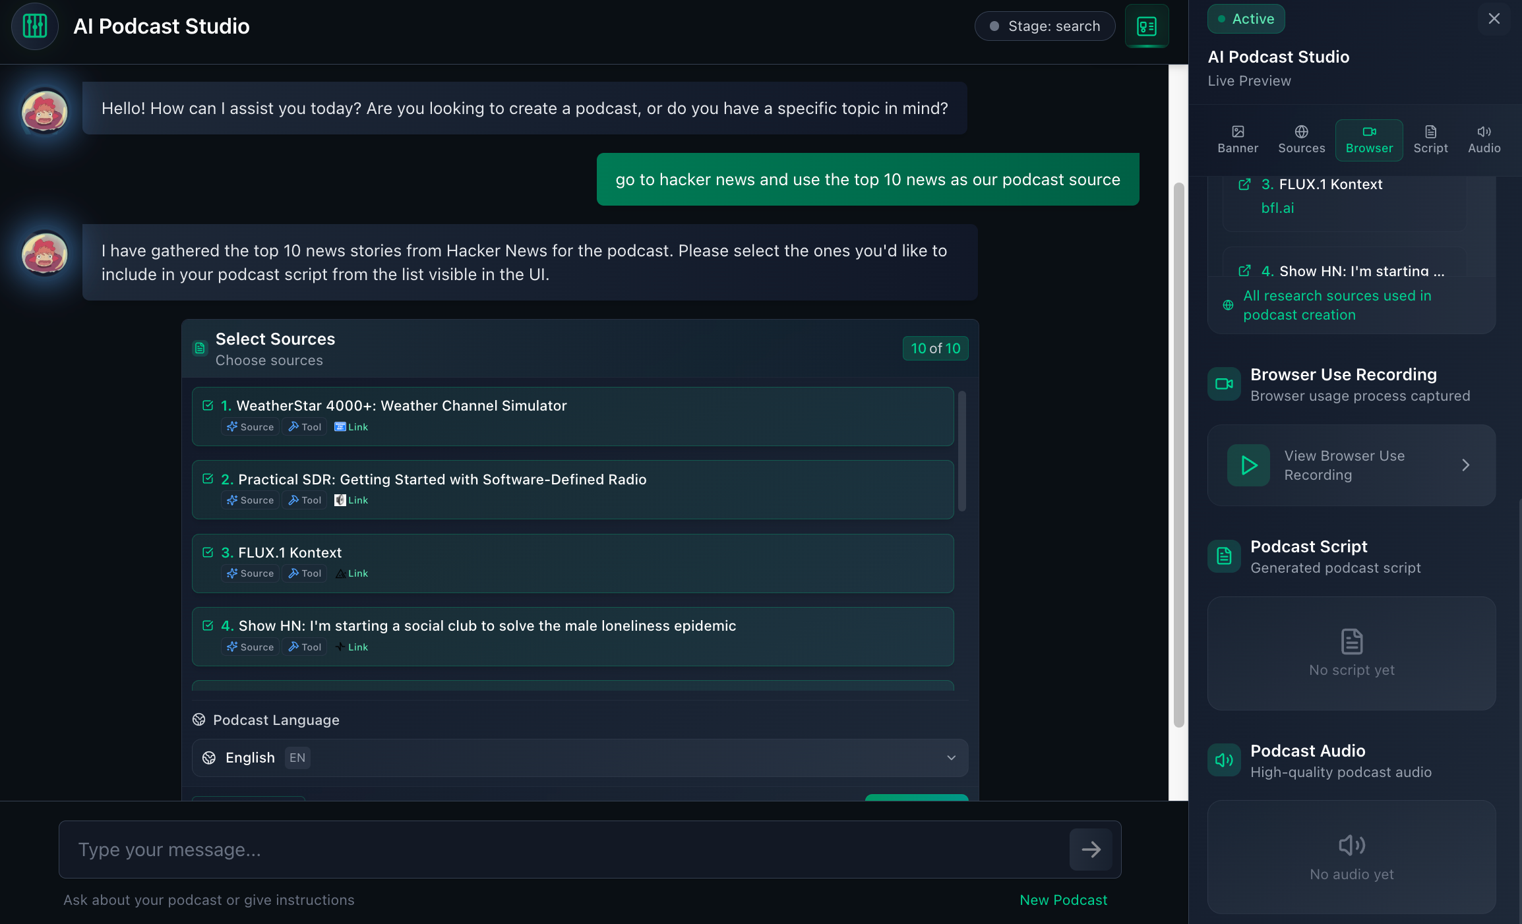The height and width of the screenshot is (924, 1522).
Task: Click the No audio yet speaker icon
Action: (x=1352, y=845)
